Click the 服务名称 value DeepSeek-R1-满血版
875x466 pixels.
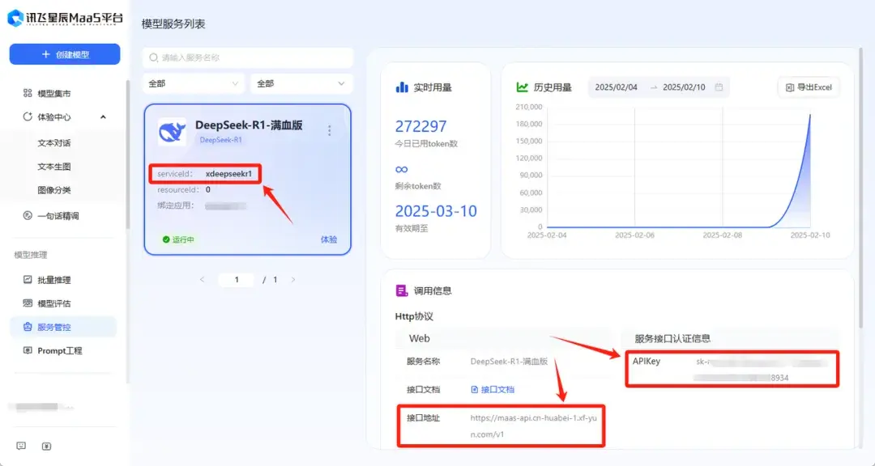(510, 362)
